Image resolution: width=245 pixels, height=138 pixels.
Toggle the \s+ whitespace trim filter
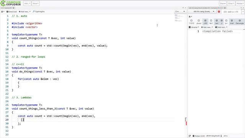(226, 22)
